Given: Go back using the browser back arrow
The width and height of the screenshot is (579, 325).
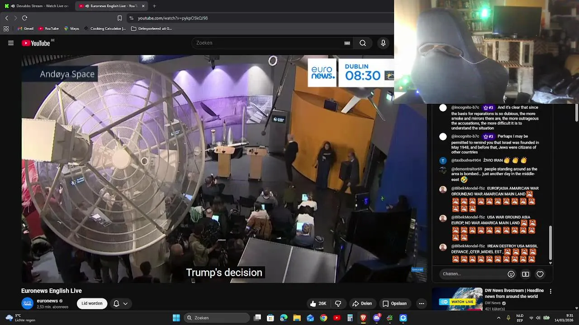Looking at the screenshot, I should (6, 18).
